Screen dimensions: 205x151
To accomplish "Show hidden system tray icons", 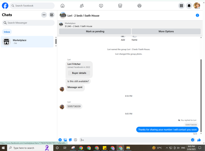I will [167, 148].
